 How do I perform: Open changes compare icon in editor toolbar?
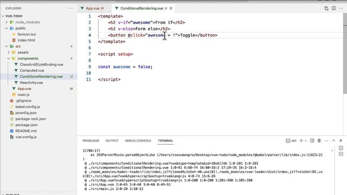pyautogui.click(x=326, y=8)
